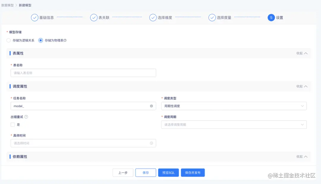Jump to the 选择维度 step label
Image resolution: width=321 pixels, height=184 pixels.
point(165,18)
